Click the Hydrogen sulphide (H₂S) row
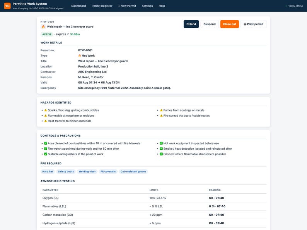Viewport: 307px width, 230px height. click(x=153, y=223)
